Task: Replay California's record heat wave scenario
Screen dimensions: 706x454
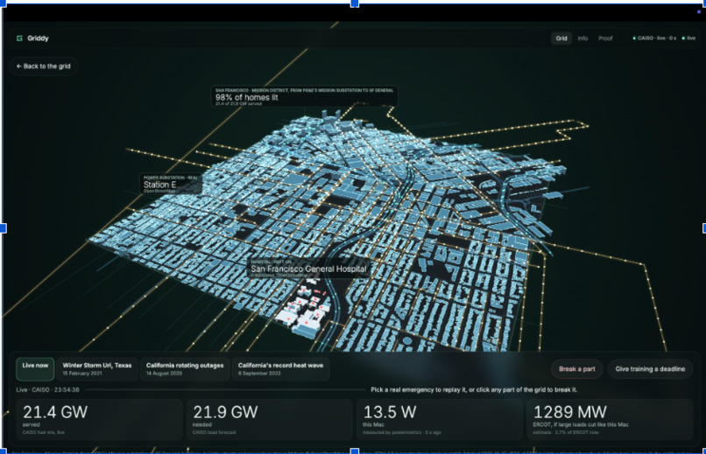Action: tap(280, 369)
